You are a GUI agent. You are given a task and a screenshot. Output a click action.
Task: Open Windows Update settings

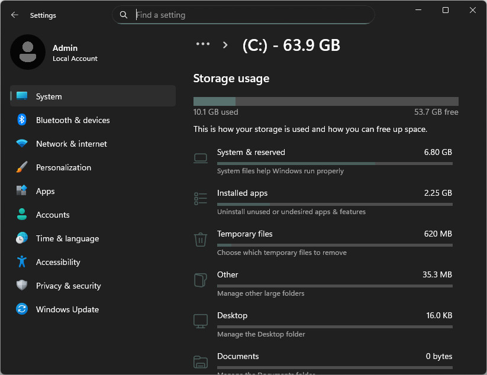pos(93,309)
